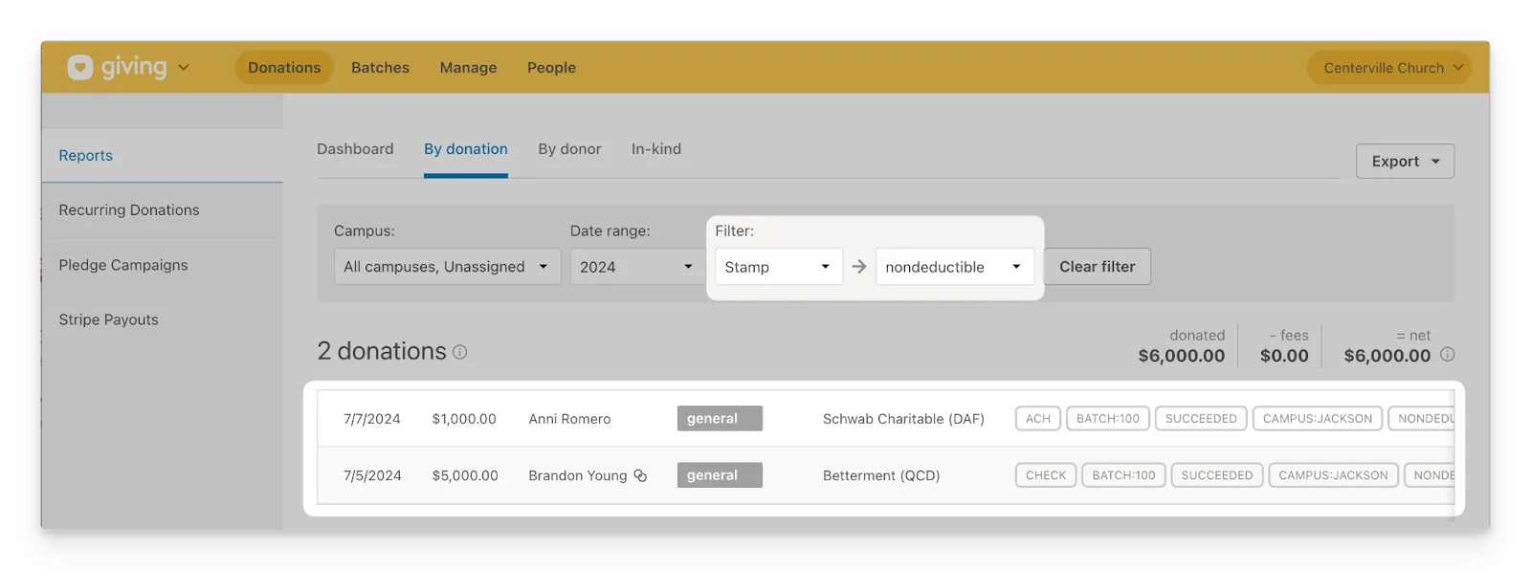
Task: Expand the 2024 date range dropdown
Action: coord(636,267)
